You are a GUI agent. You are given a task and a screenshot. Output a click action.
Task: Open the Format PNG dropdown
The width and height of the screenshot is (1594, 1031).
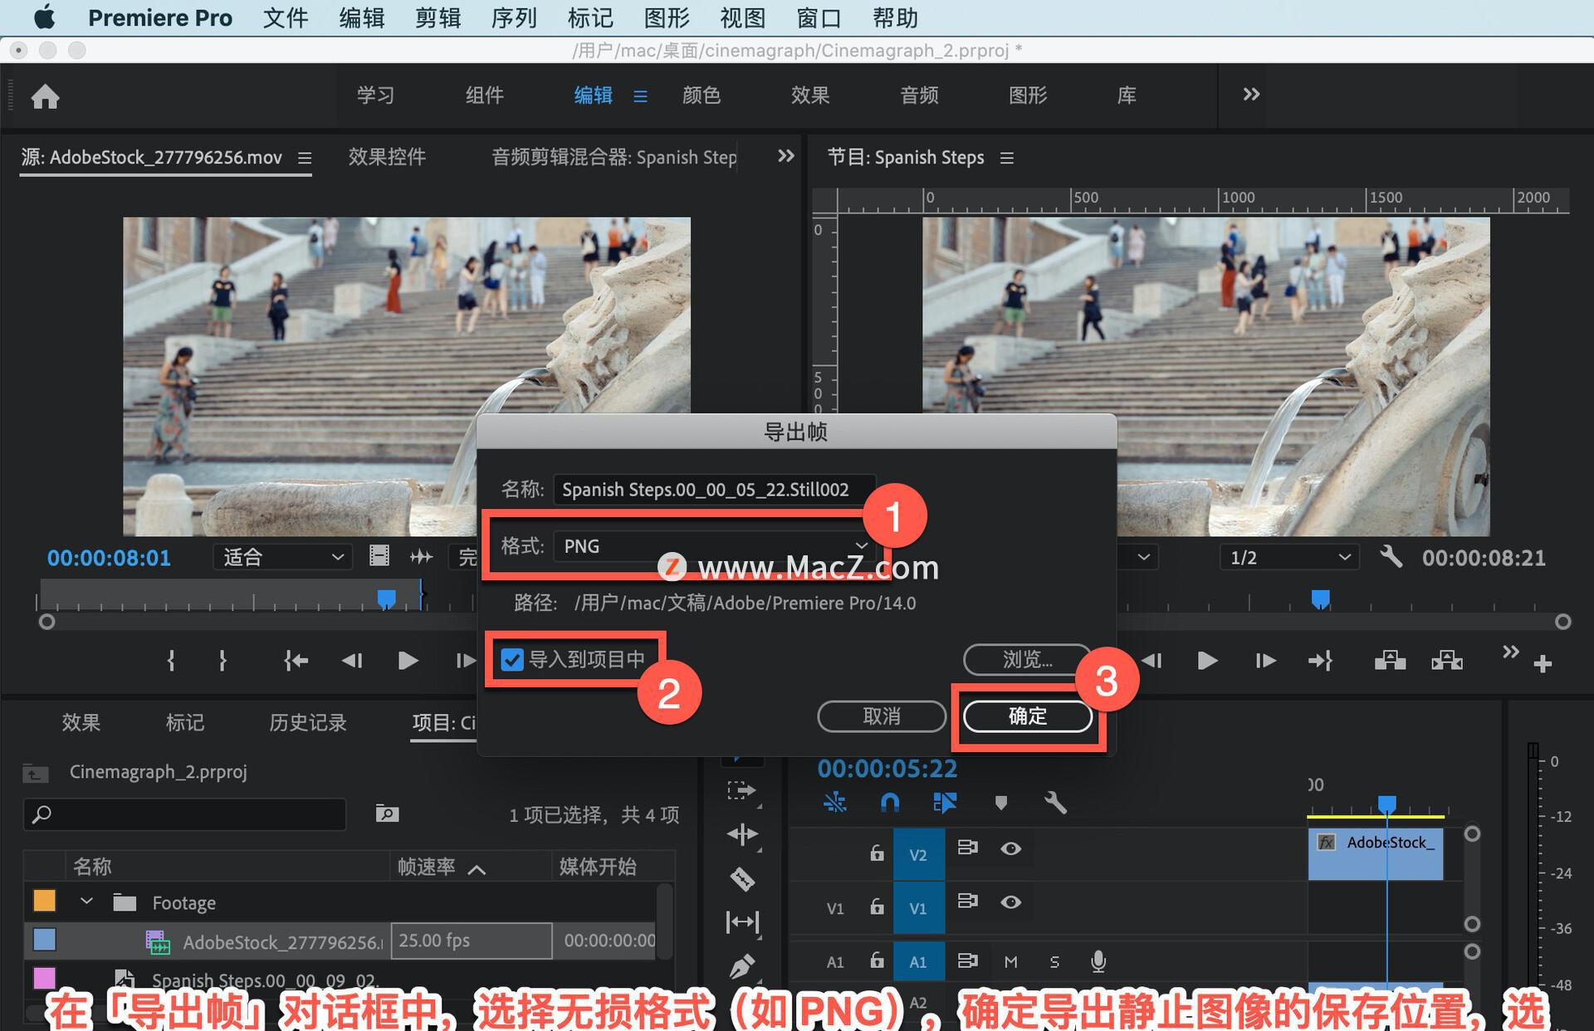[714, 546]
